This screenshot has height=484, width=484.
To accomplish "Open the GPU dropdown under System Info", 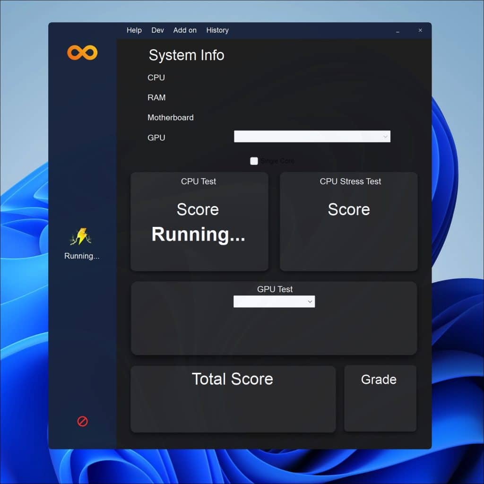I will (312, 137).
